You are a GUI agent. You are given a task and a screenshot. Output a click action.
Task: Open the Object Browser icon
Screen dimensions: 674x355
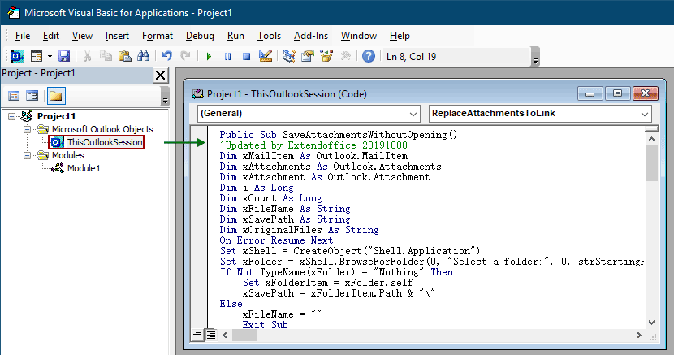[326, 56]
